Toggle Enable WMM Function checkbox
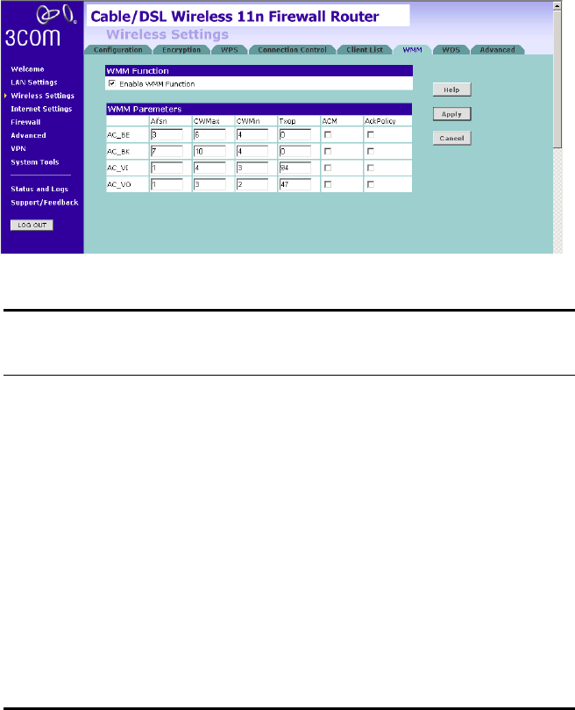575x710 pixels. (x=111, y=83)
